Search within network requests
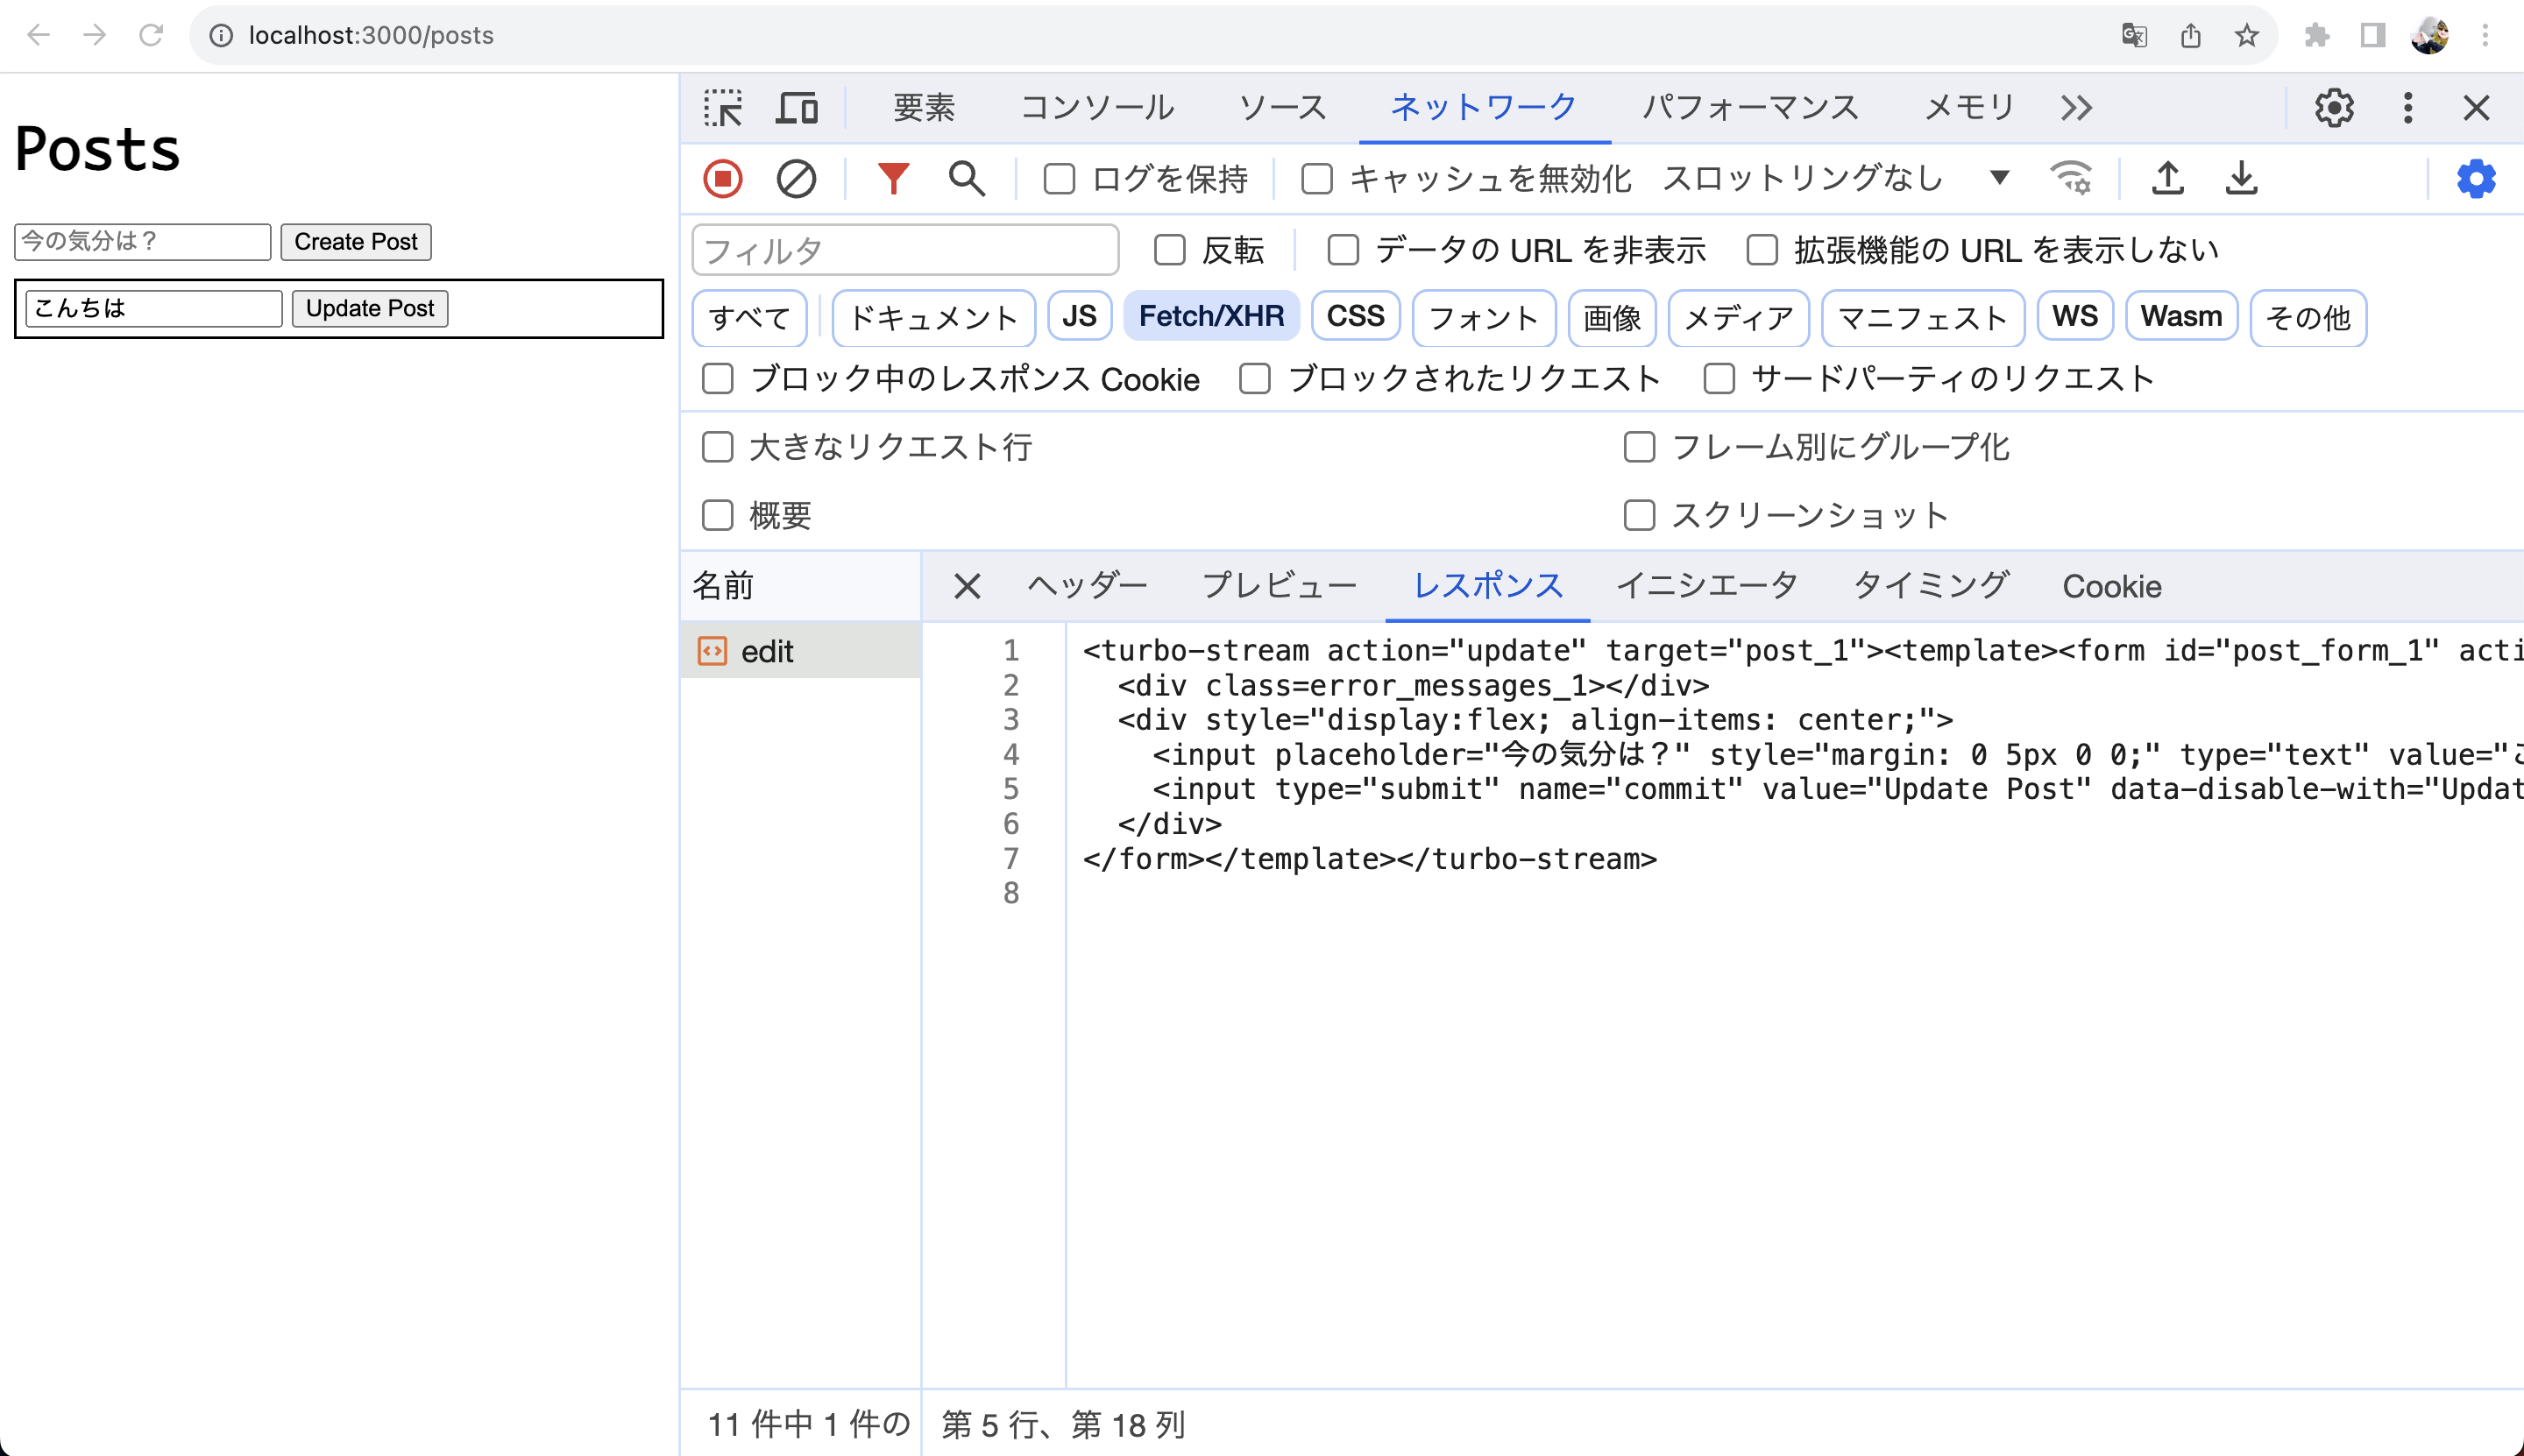 966,178
